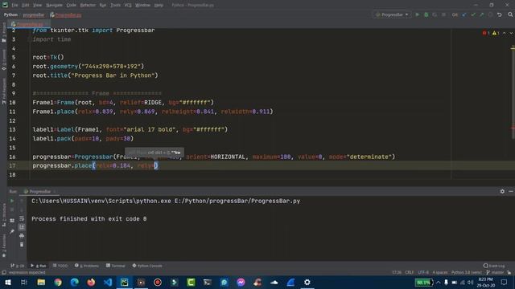Image resolution: width=515 pixels, height=289 pixels.
Task: Click the yellow warning triangle indicator
Action: (496, 33)
